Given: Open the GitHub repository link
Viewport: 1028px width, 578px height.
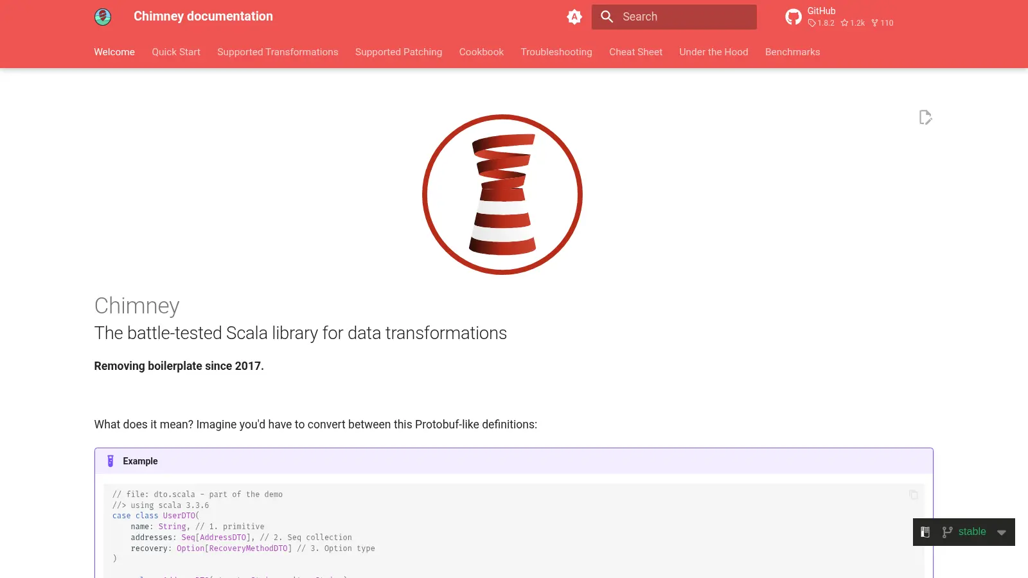Looking at the screenshot, I should [840, 17].
